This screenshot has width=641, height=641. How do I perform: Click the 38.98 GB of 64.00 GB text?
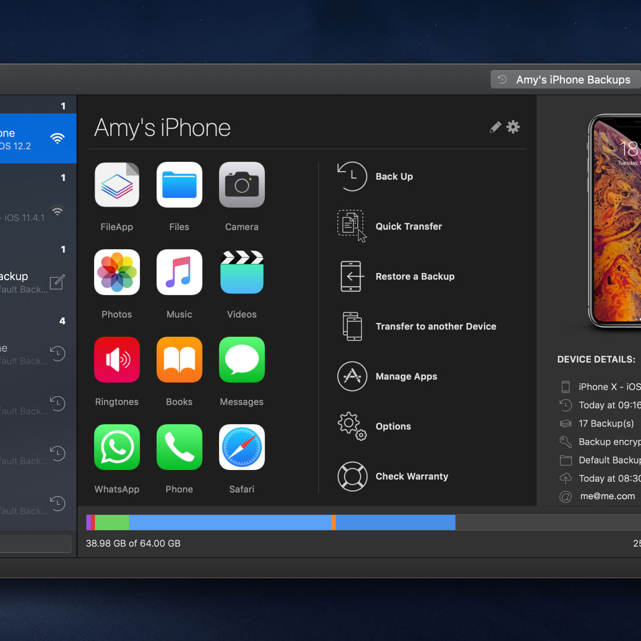pos(133,543)
